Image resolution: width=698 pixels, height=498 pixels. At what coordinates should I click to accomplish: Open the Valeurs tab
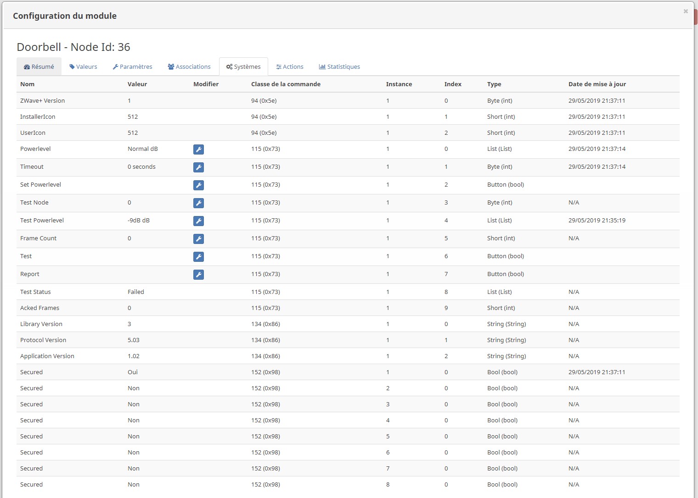[x=83, y=66]
